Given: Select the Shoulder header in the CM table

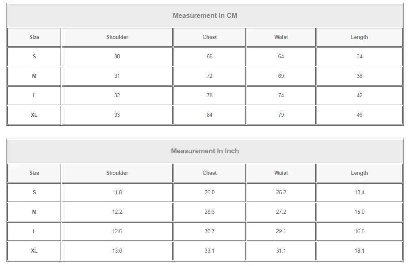Looking at the screenshot, I should 117,37.
